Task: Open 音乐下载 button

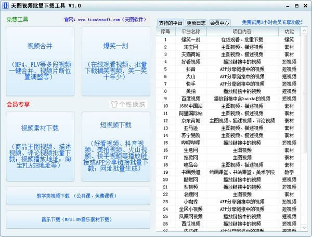Action: pyautogui.click(x=78, y=219)
